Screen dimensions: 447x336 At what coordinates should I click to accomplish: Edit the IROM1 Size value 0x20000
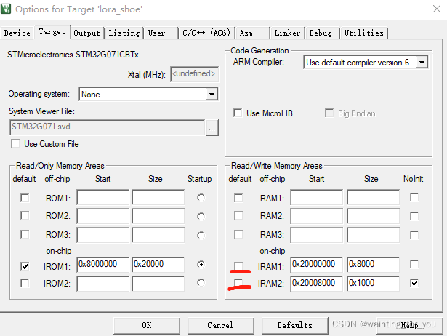(x=158, y=265)
